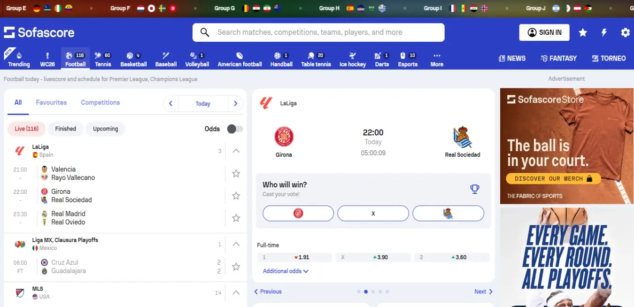Enable the Live (116) filter

(x=26, y=129)
